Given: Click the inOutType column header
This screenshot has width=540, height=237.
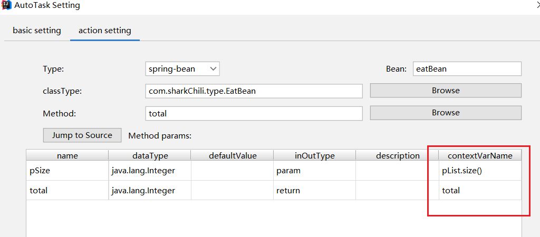Looking at the screenshot, I should [314, 155].
